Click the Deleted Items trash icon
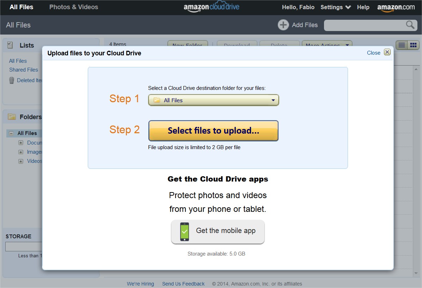This screenshot has height=288, width=422. (12, 80)
